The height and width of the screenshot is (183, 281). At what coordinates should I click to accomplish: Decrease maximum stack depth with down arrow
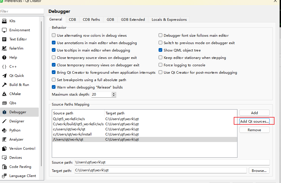coord(114,96)
